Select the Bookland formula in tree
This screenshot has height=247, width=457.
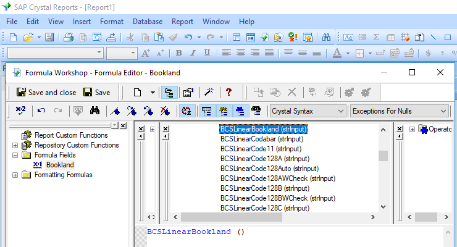point(60,165)
